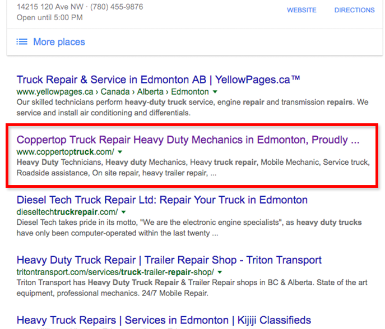
Task: Expand the arrow next to coppertoptruck.com
Action: pos(119,152)
